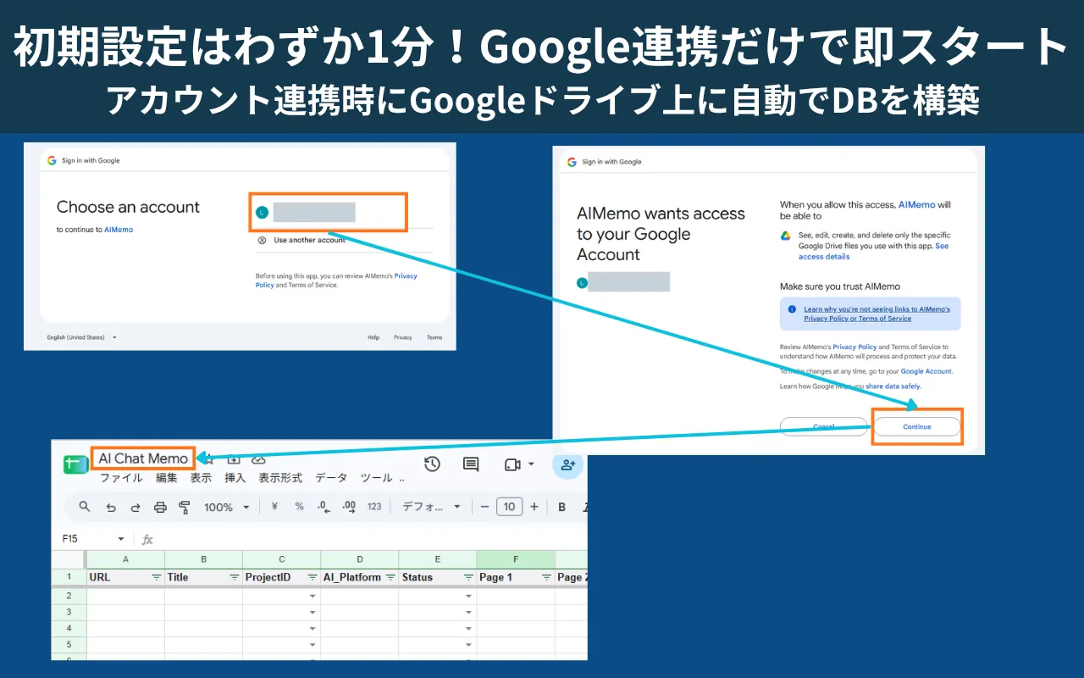Apply yen currency format
The image size is (1084, 678).
coord(274,507)
